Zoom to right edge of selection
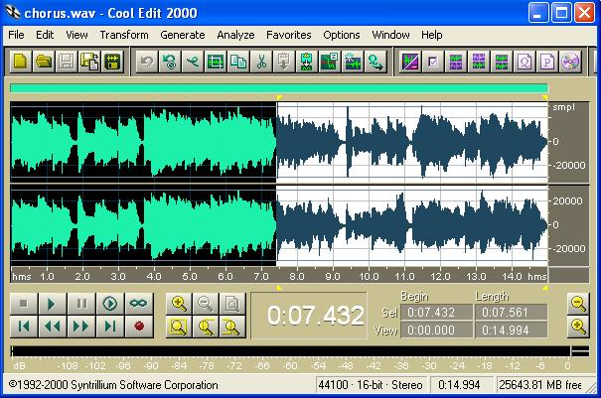Viewport: 601px width, 398px height. [x=232, y=327]
